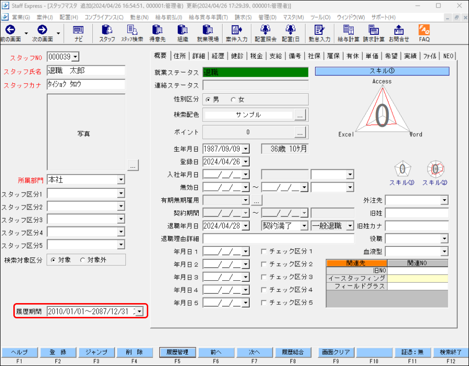Click the 検索終了 F12 button
The width and height of the screenshot is (469, 366).
tap(451, 352)
